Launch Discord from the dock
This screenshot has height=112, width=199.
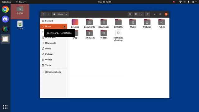tap(5, 19)
